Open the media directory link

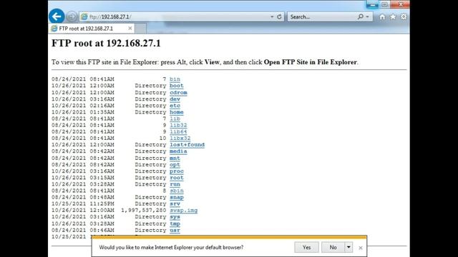(x=178, y=151)
